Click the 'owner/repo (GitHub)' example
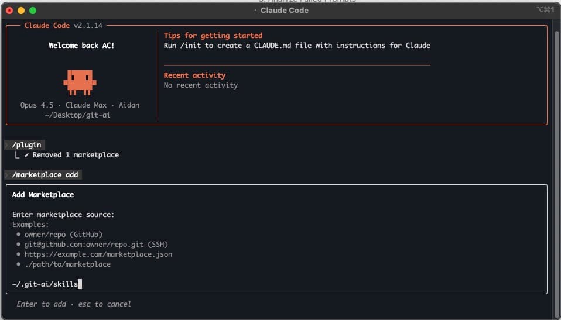Image resolution: width=561 pixels, height=320 pixels. pos(63,235)
